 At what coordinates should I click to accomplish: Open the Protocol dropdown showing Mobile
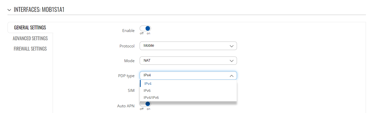(188, 46)
